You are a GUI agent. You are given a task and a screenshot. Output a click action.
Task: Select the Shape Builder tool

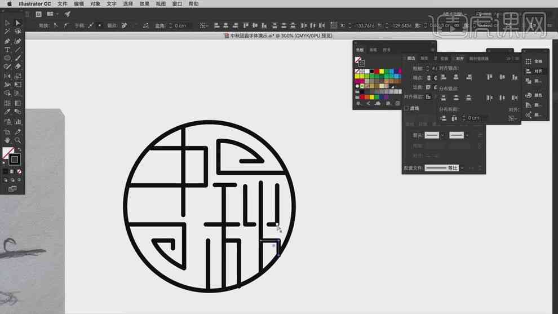[7, 93]
